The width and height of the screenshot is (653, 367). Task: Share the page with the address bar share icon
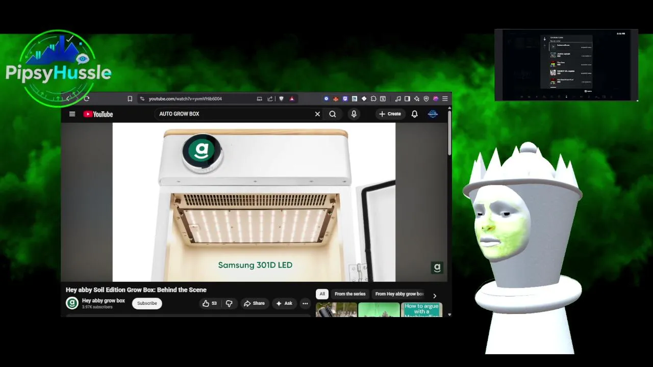tap(270, 99)
